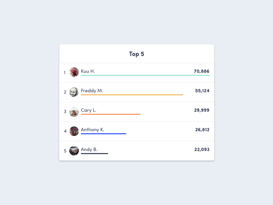This screenshot has height=205, width=273.
Task: Click the blue progress bar for Anthony K.
Action: (x=103, y=134)
